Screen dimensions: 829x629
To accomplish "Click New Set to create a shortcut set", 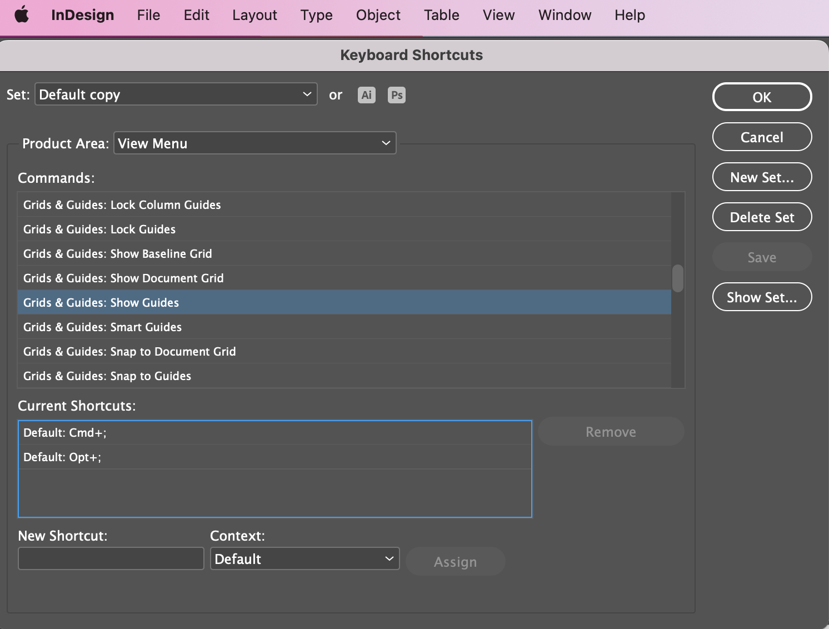I will [762, 177].
